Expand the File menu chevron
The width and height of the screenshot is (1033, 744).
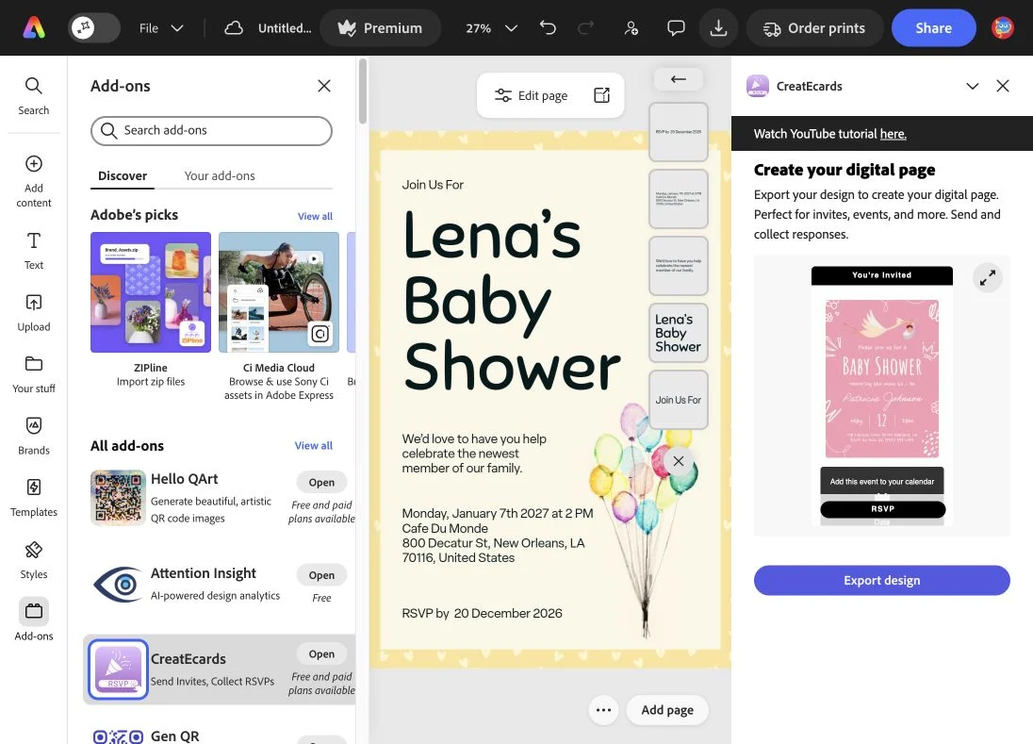click(177, 28)
